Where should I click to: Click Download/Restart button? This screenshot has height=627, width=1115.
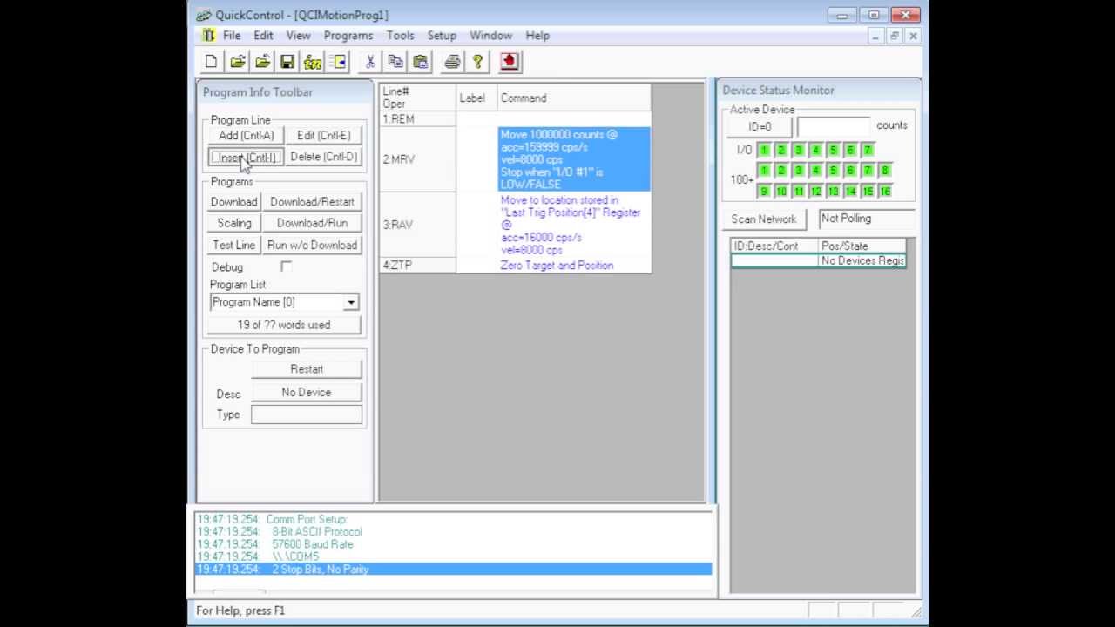coord(312,202)
